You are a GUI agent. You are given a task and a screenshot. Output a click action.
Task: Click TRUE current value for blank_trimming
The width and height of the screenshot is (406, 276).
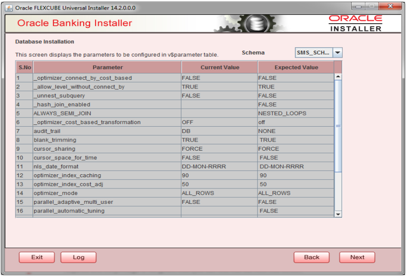[219, 140]
